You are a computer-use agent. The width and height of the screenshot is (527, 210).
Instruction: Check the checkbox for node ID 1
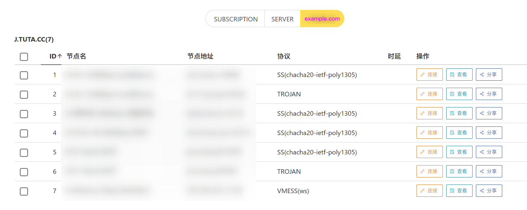(24, 75)
